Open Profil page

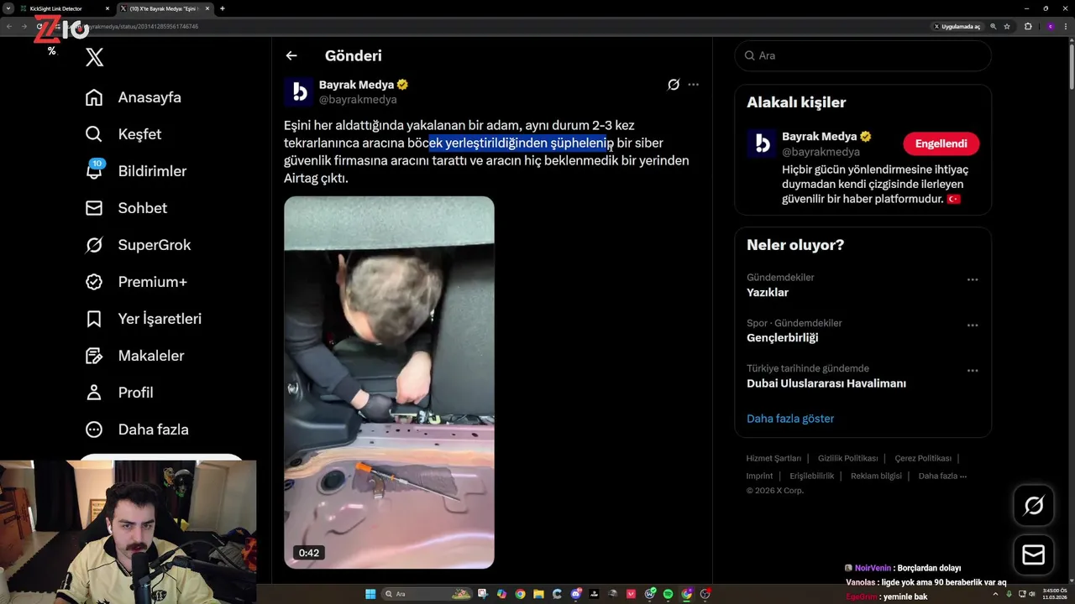(119, 393)
